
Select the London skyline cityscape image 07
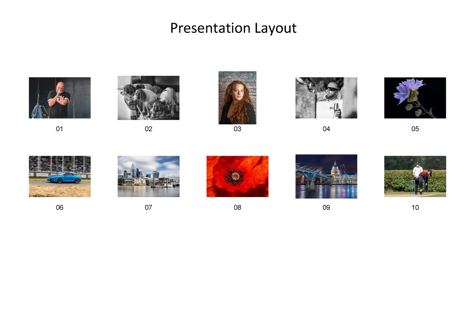pos(148,176)
